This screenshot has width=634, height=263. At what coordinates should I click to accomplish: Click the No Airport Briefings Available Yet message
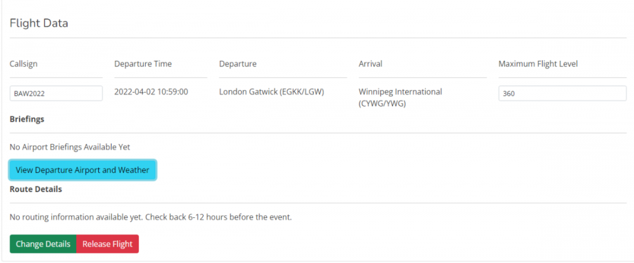tap(70, 147)
